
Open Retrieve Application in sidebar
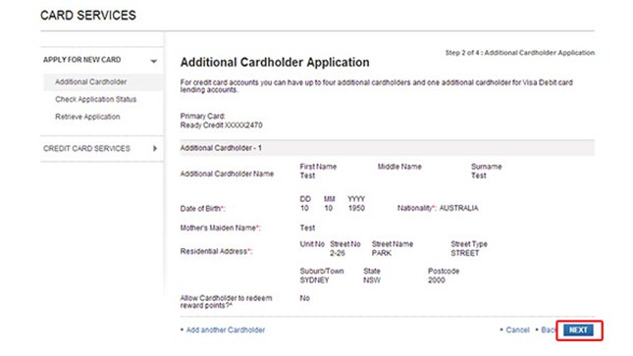(x=87, y=117)
